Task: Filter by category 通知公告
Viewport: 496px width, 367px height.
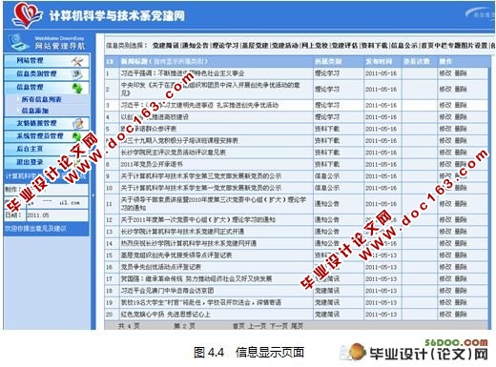Action: (196, 46)
